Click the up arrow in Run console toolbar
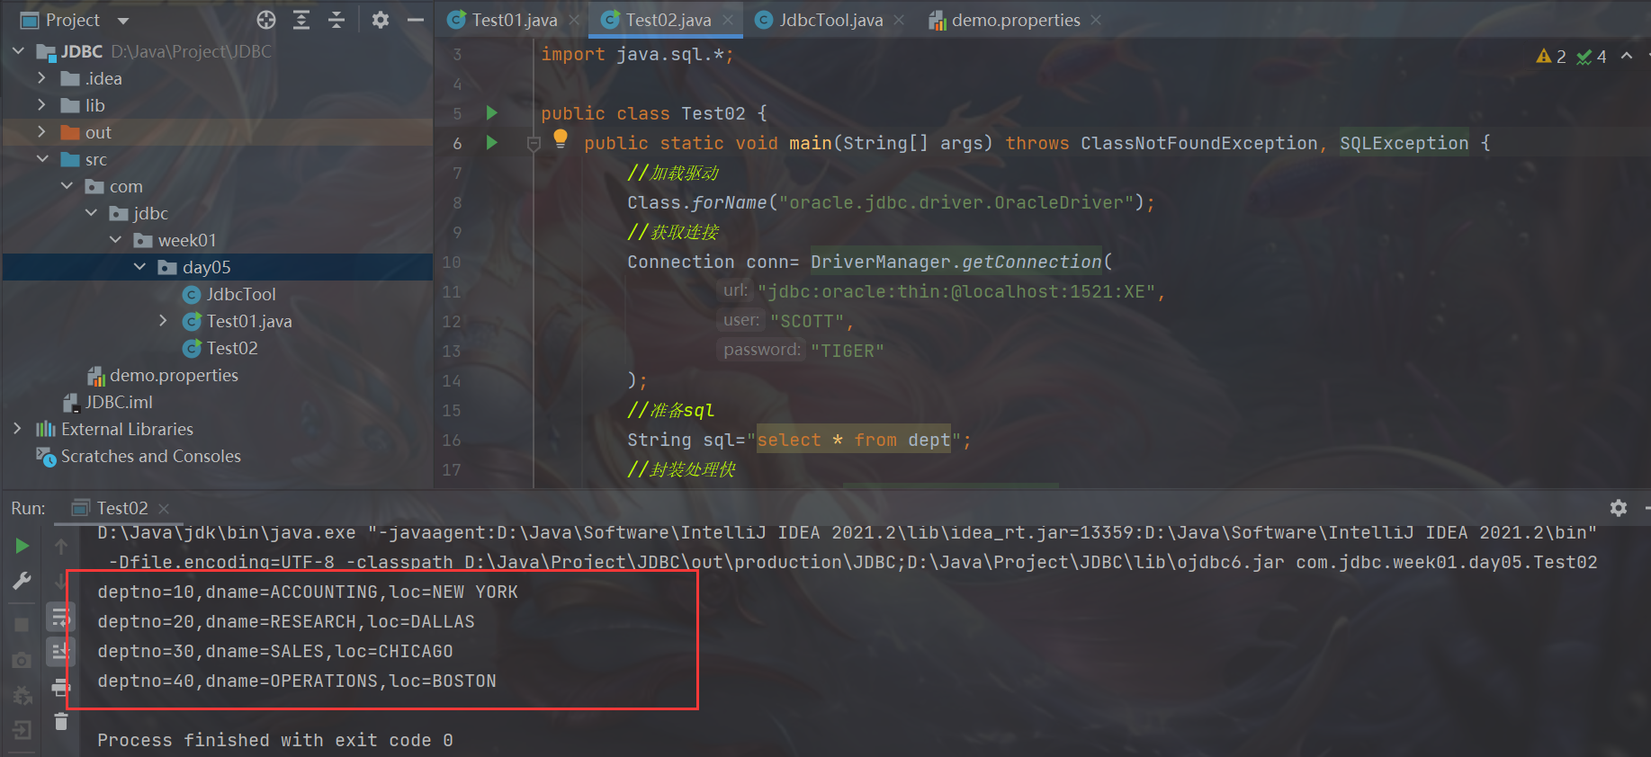 (61, 546)
